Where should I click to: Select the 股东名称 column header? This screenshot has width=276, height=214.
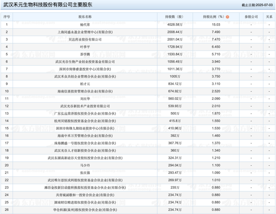85,17
